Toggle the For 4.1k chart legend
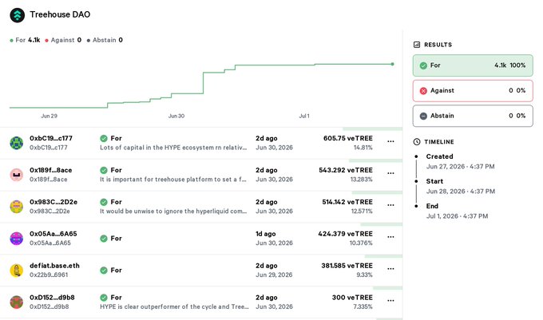The image size is (543, 320). click(x=25, y=40)
